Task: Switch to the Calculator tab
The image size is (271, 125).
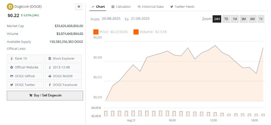Action: point(121,7)
